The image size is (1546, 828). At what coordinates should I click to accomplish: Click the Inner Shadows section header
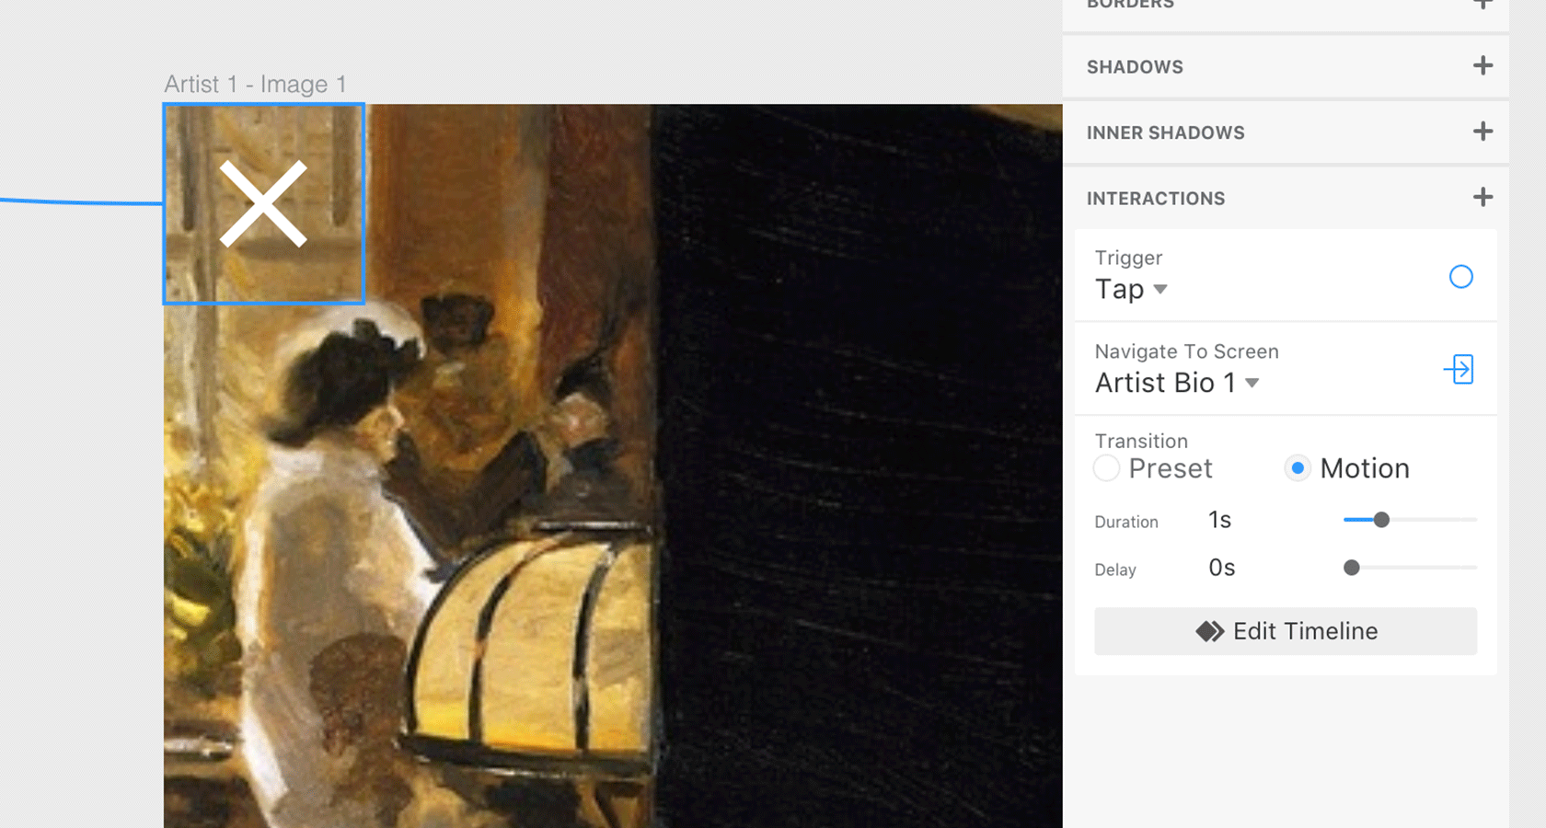click(1165, 132)
